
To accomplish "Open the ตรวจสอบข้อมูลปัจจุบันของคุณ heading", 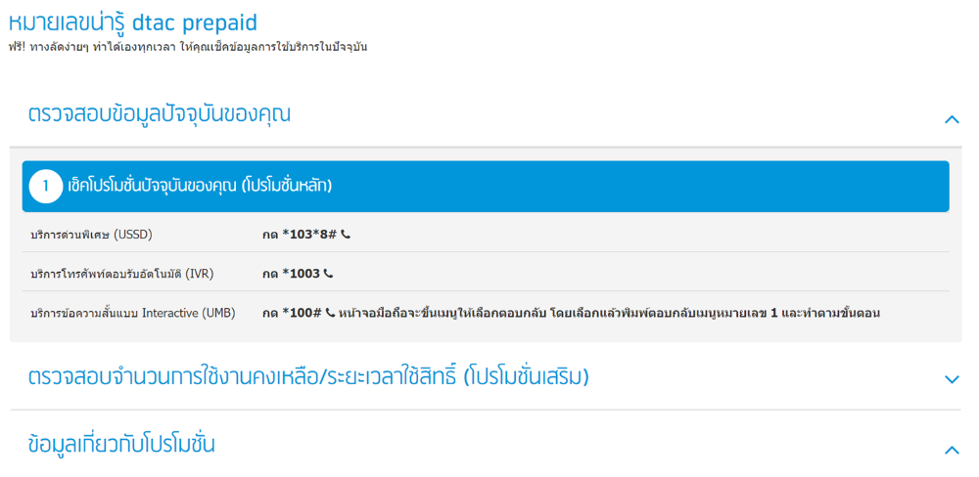I will pos(160,115).
